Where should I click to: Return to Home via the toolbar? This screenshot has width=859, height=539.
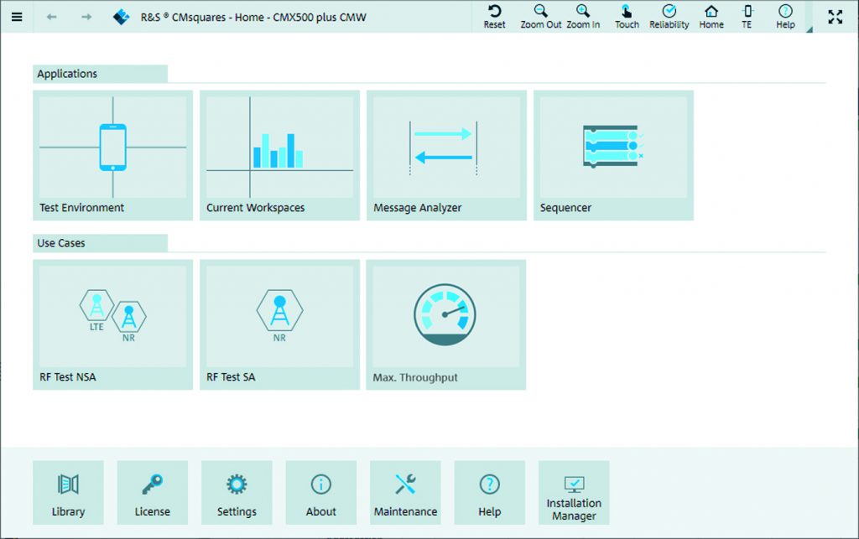[x=711, y=17]
